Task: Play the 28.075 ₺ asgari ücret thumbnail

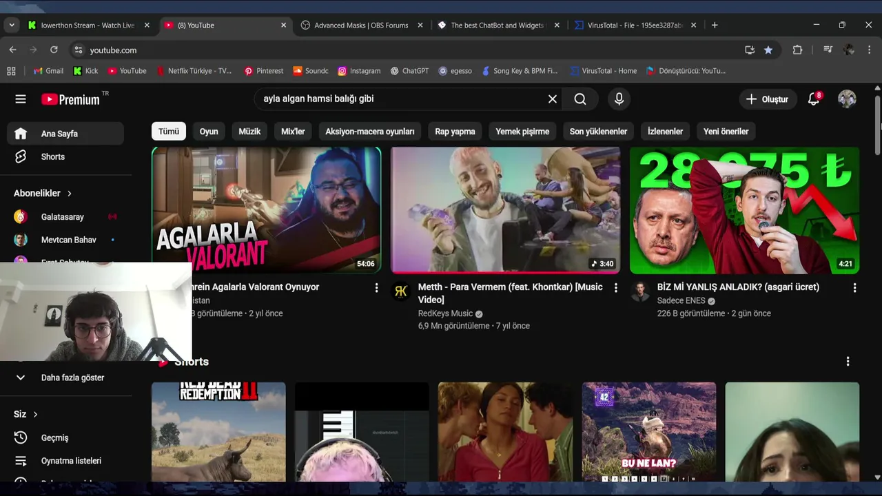Action: [745, 210]
